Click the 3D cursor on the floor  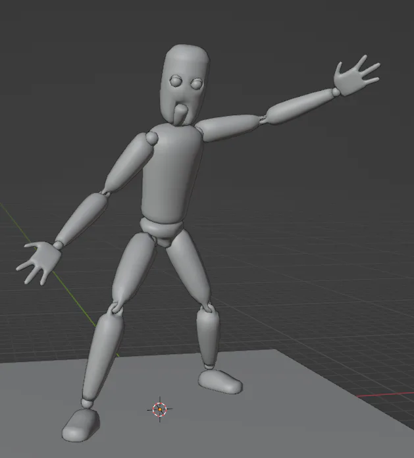[159, 409]
